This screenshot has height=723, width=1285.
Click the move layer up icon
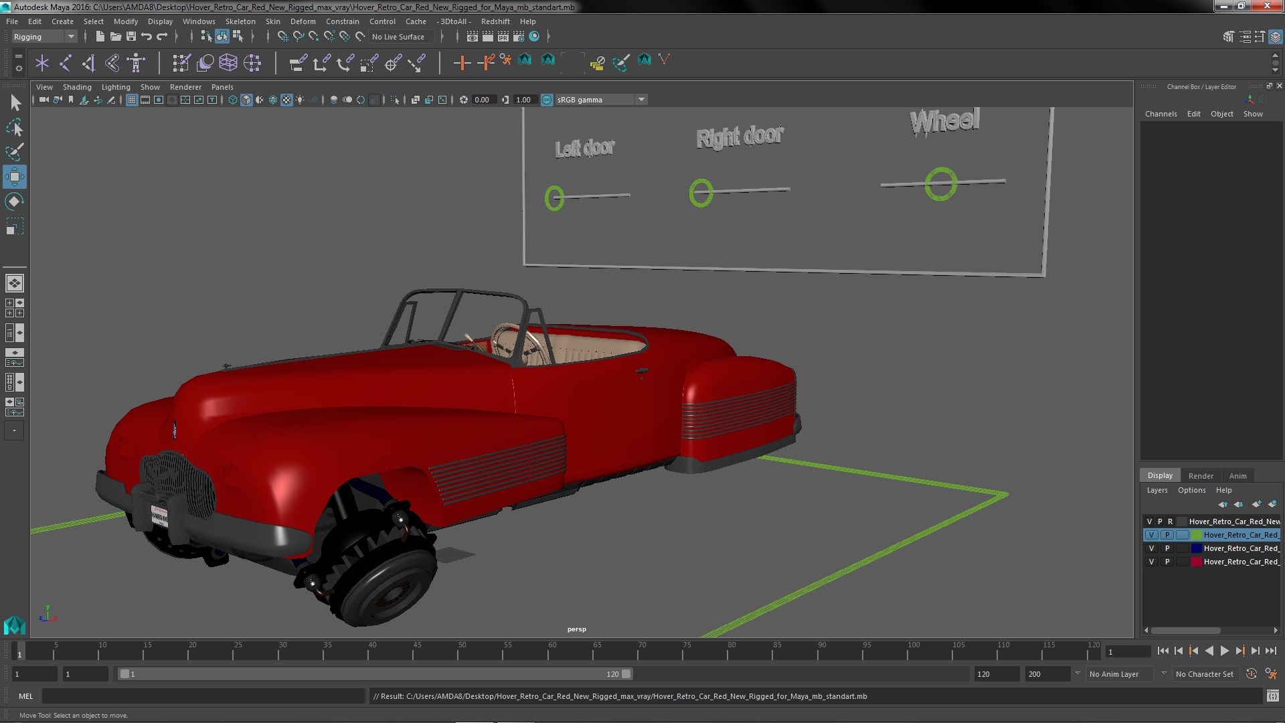pyautogui.click(x=1223, y=504)
